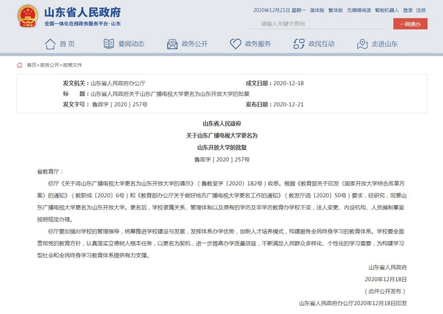Open the 要闻动态 navigation menu

(131, 44)
